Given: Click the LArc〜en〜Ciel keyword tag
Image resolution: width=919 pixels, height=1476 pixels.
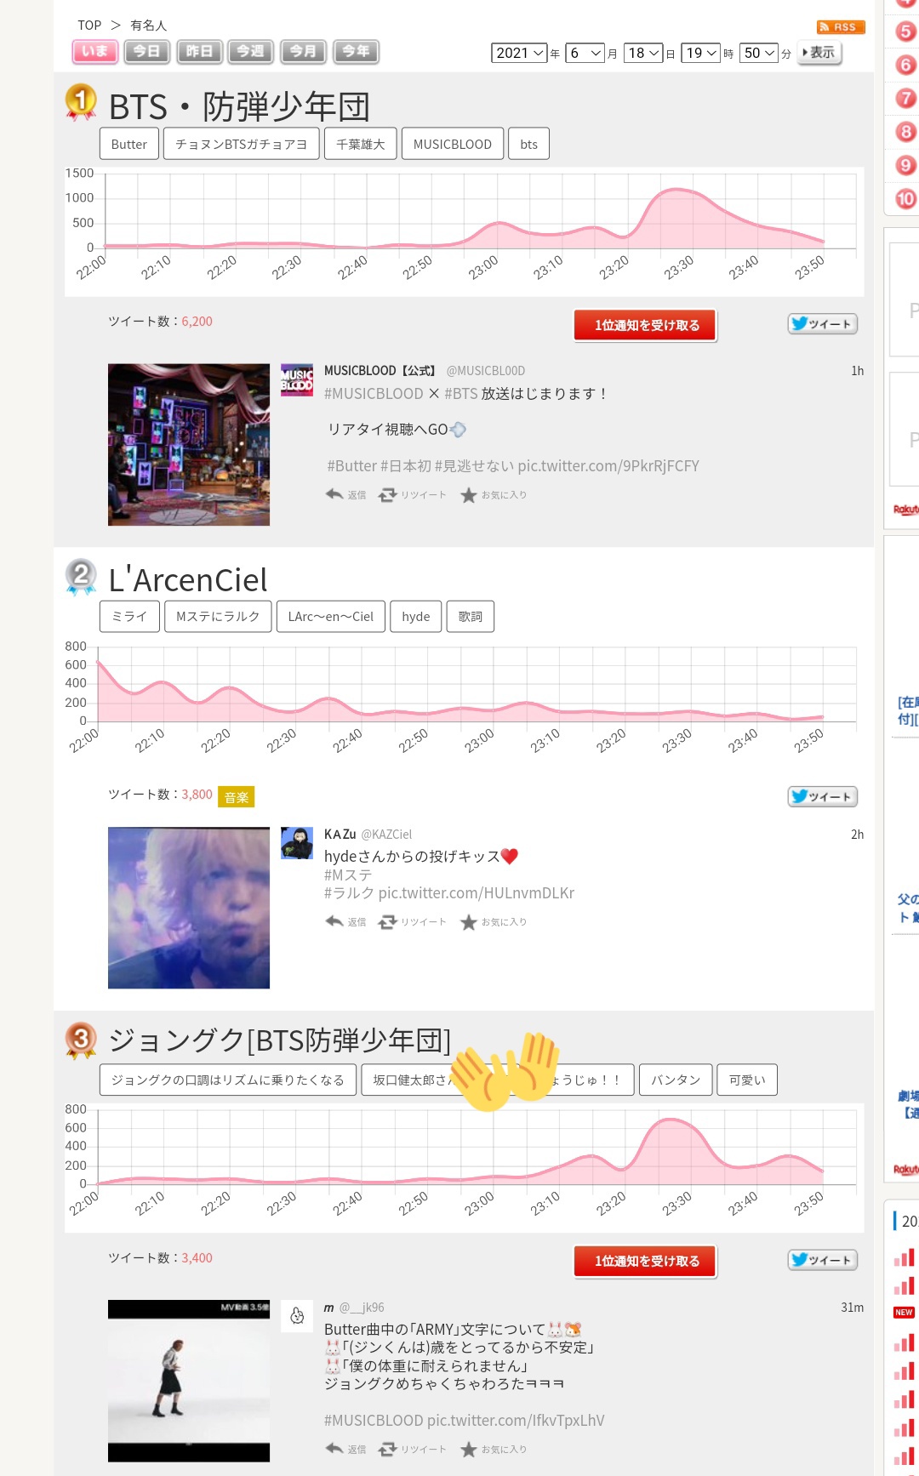Looking at the screenshot, I should (x=331, y=616).
